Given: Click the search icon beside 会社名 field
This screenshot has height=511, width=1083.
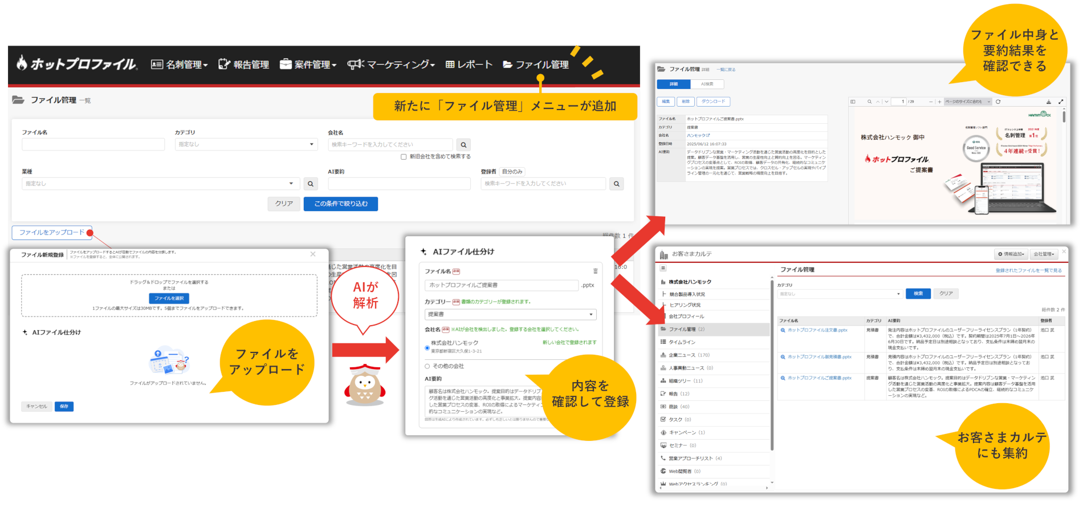Looking at the screenshot, I should (x=463, y=145).
